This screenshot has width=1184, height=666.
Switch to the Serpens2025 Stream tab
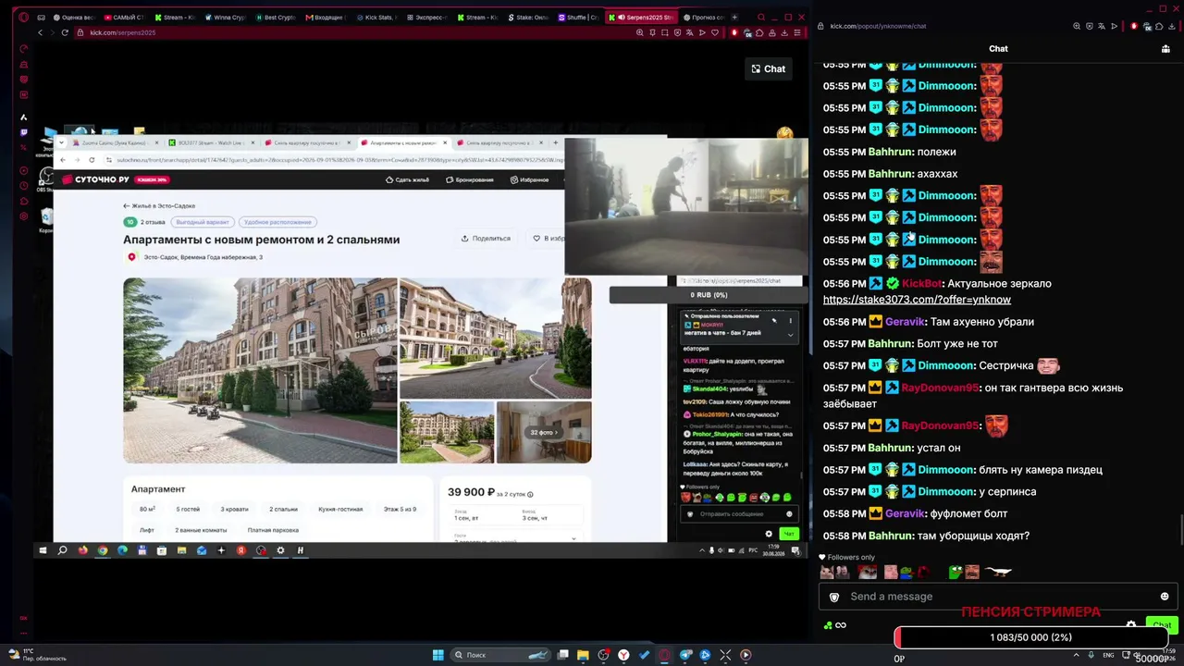click(x=640, y=18)
